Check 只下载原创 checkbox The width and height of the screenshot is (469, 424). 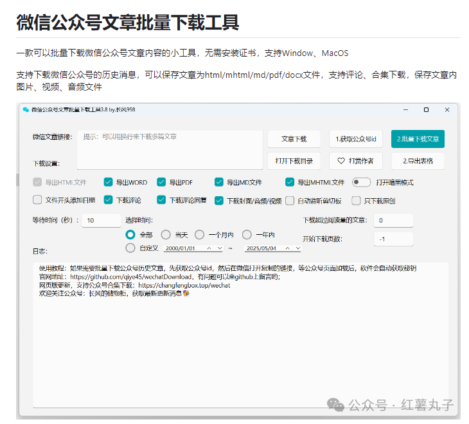pos(356,201)
